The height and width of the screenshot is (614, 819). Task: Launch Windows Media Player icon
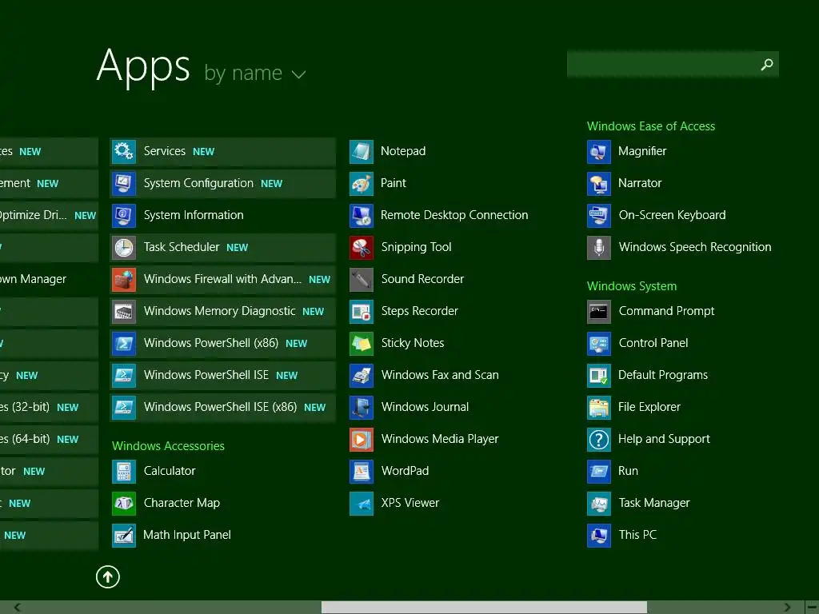pyautogui.click(x=362, y=439)
